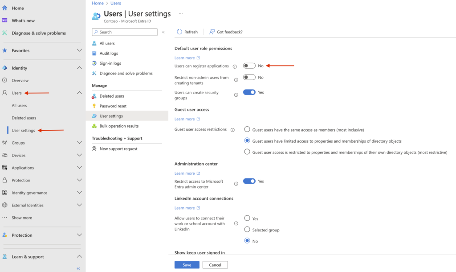Enable the Users can register applications toggle
The height and width of the screenshot is (272, 456).
click(x=249, y=66)
